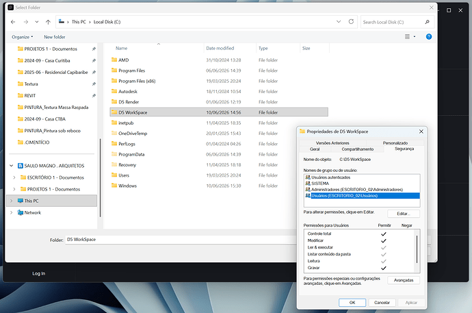472x313 pixels.
Task: Select the AMD folder icon
Action: point(114,60)
